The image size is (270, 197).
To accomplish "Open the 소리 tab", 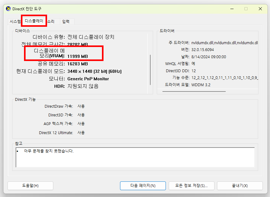I will click(51, 21).
